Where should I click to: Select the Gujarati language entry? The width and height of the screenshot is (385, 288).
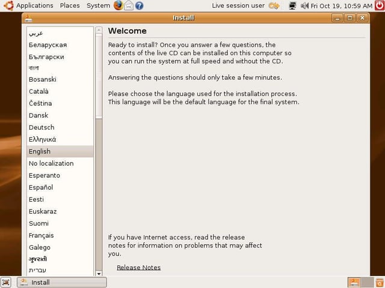click(x=60, y=259)
